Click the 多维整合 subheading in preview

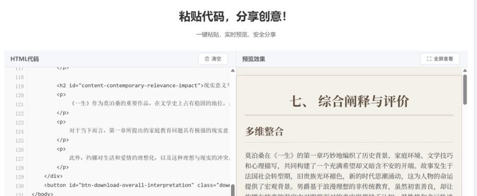[264, 131]
